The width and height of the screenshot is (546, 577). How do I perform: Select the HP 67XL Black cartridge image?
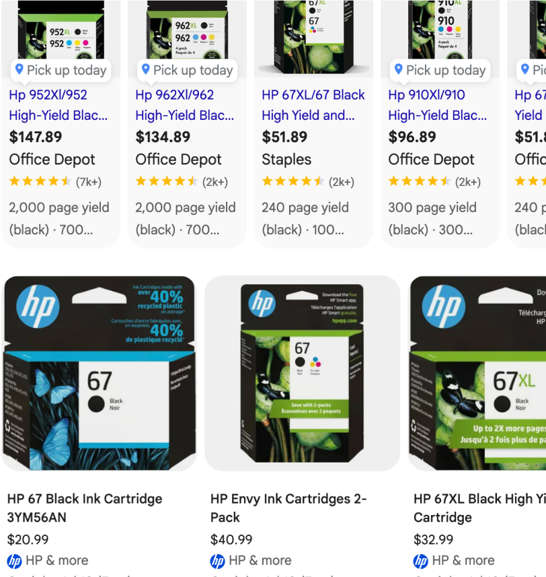pyautogui.click(x=477, y=373)
